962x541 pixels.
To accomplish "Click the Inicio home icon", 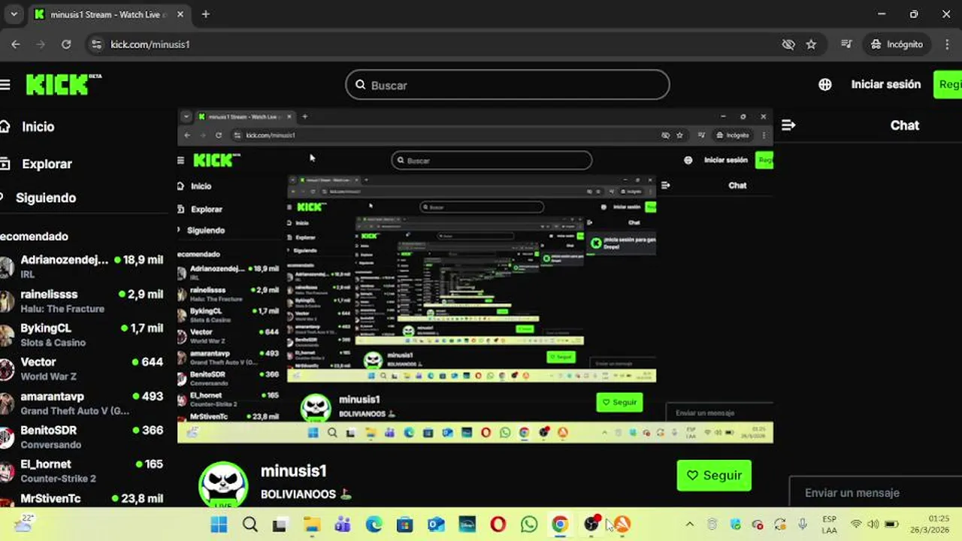I will coord(5,126).
